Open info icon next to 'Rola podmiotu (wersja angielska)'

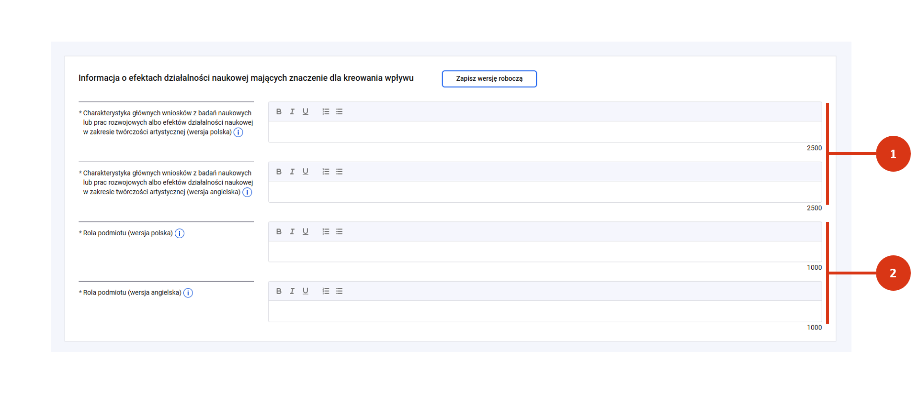pos(188,293)
